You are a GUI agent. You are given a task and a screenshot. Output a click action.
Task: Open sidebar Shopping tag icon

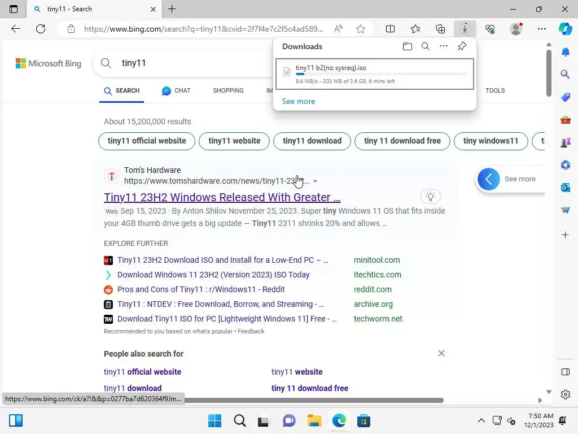tap(566, 97)
